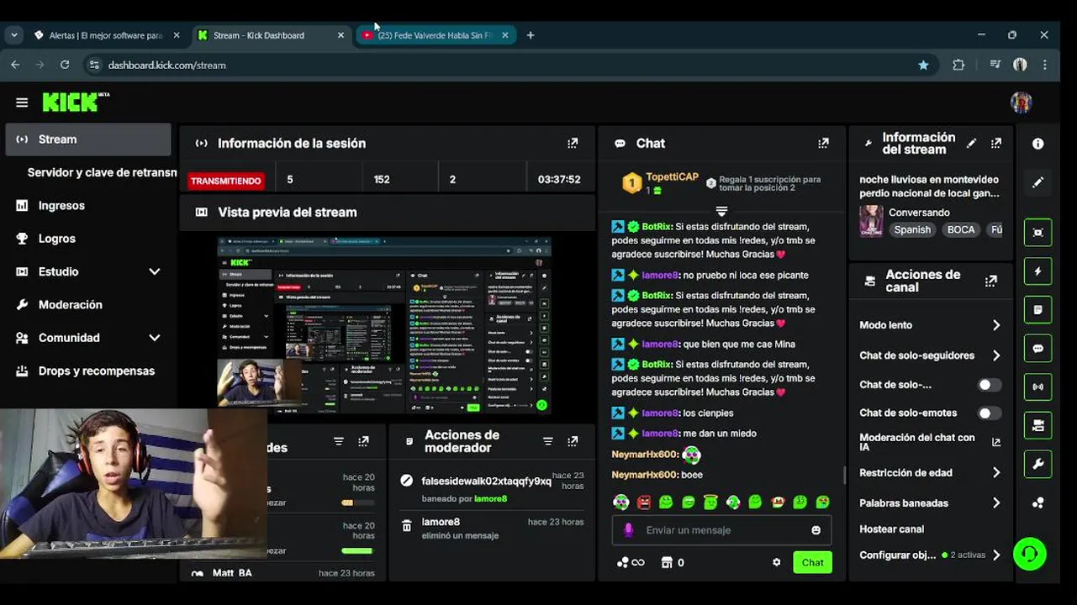
Task: Switch to the Fede Valverde YouTube tab
Action: point(435,35)
